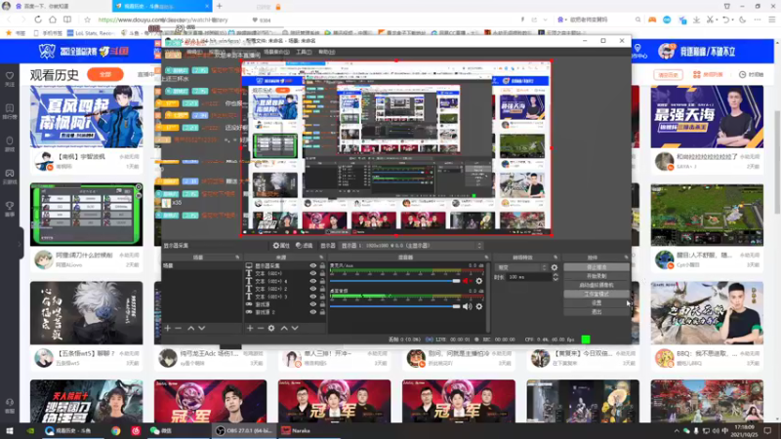Toggle visibility of 游戏源 2 source
This screenshot has width=781, height=439.
(312, 312)
